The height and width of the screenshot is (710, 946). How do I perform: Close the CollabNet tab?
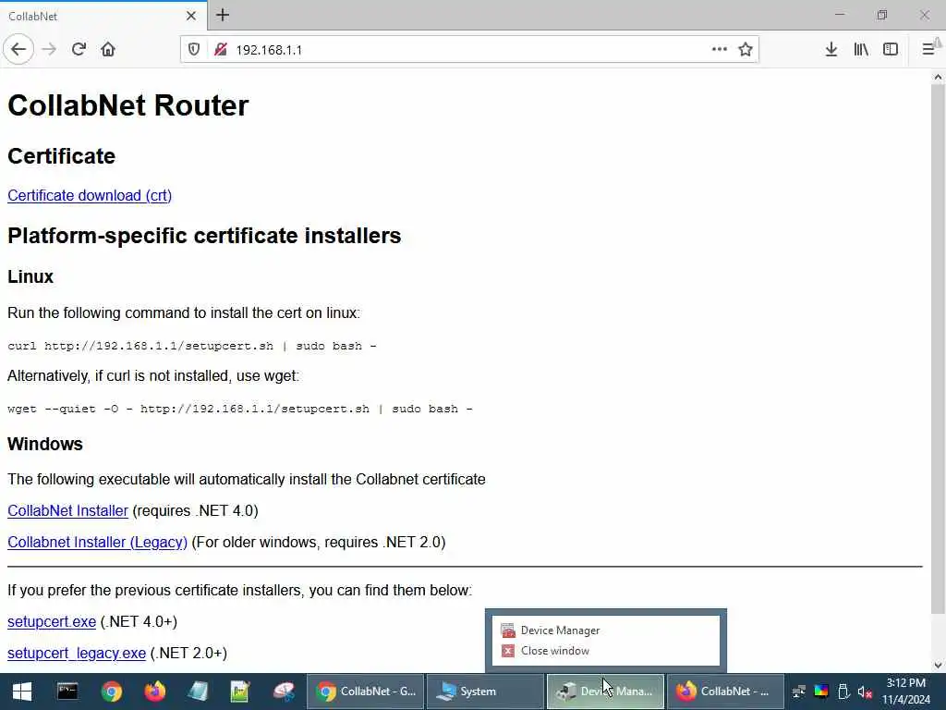point(190,16)
